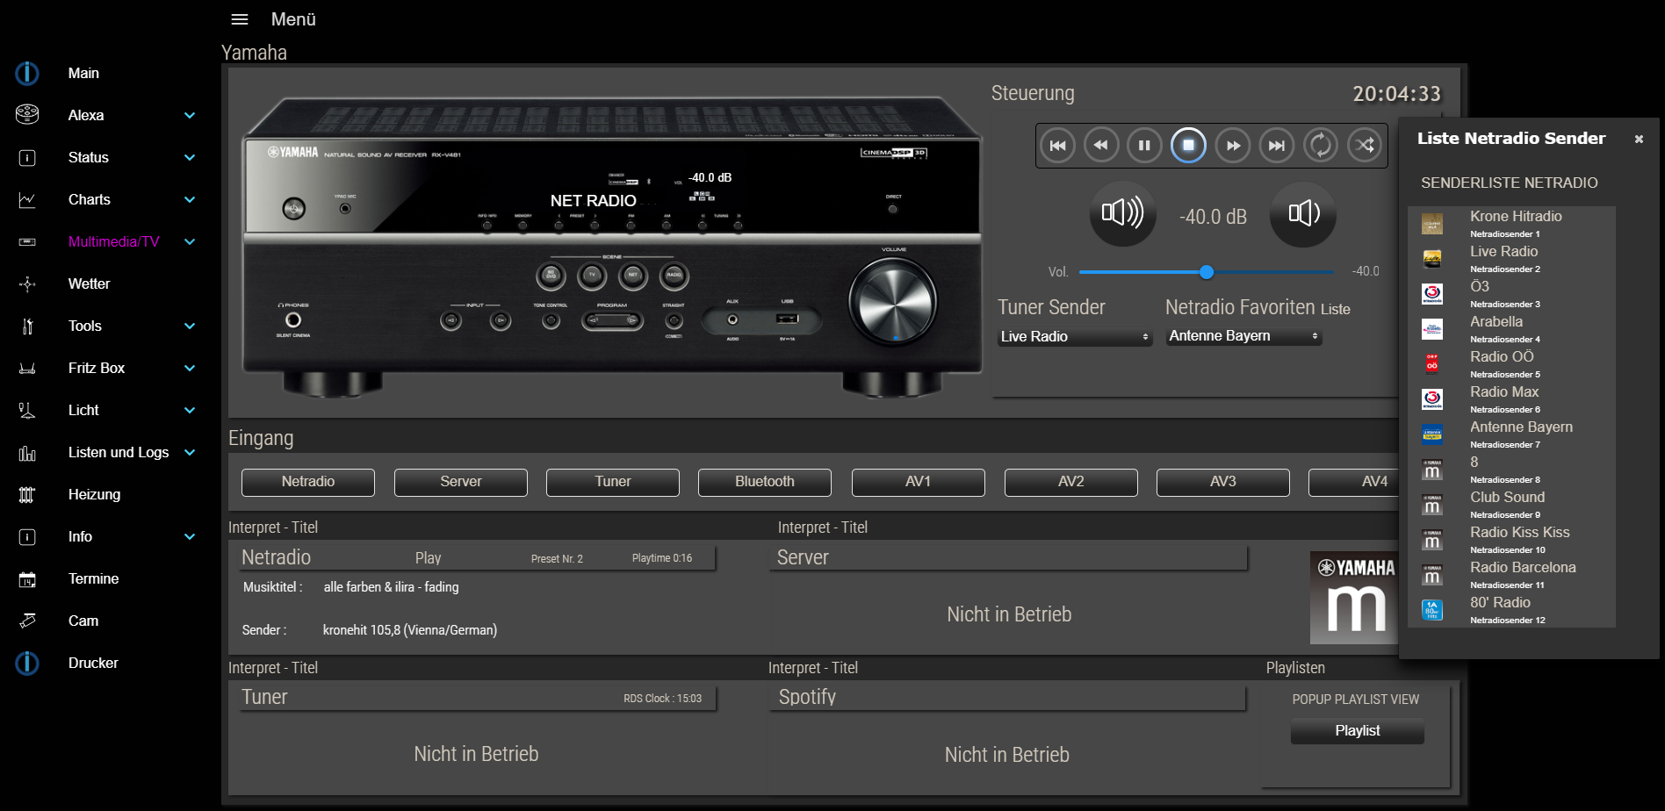1665x811 pixels.
Task: Open the Favoriten Liste link
Action: [1335, 309]
